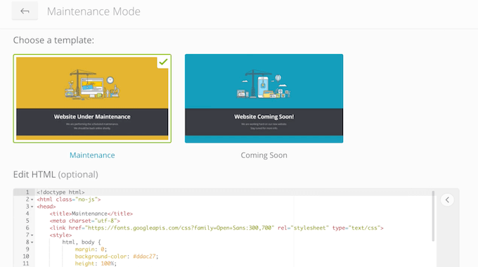478x267 pixels.
Task: Click the Edit HTML (optional) heading
Action: (x=56, y=175)
